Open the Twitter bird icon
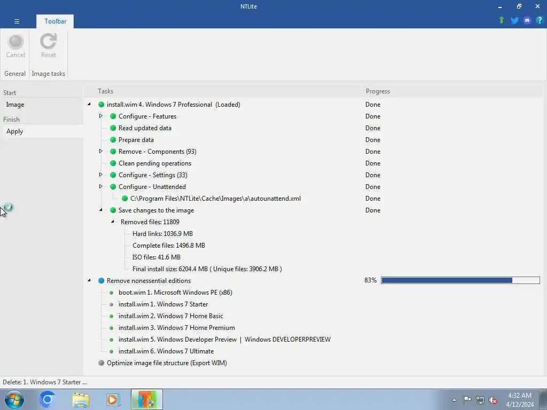 click(514, 20)
